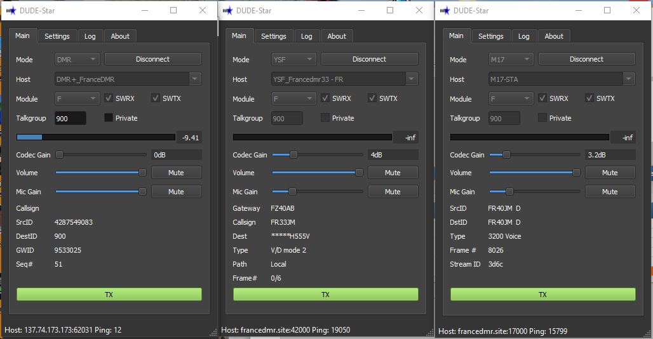
Task: Toggle SWTX checkbox in the M17 window
Action: 589,98
